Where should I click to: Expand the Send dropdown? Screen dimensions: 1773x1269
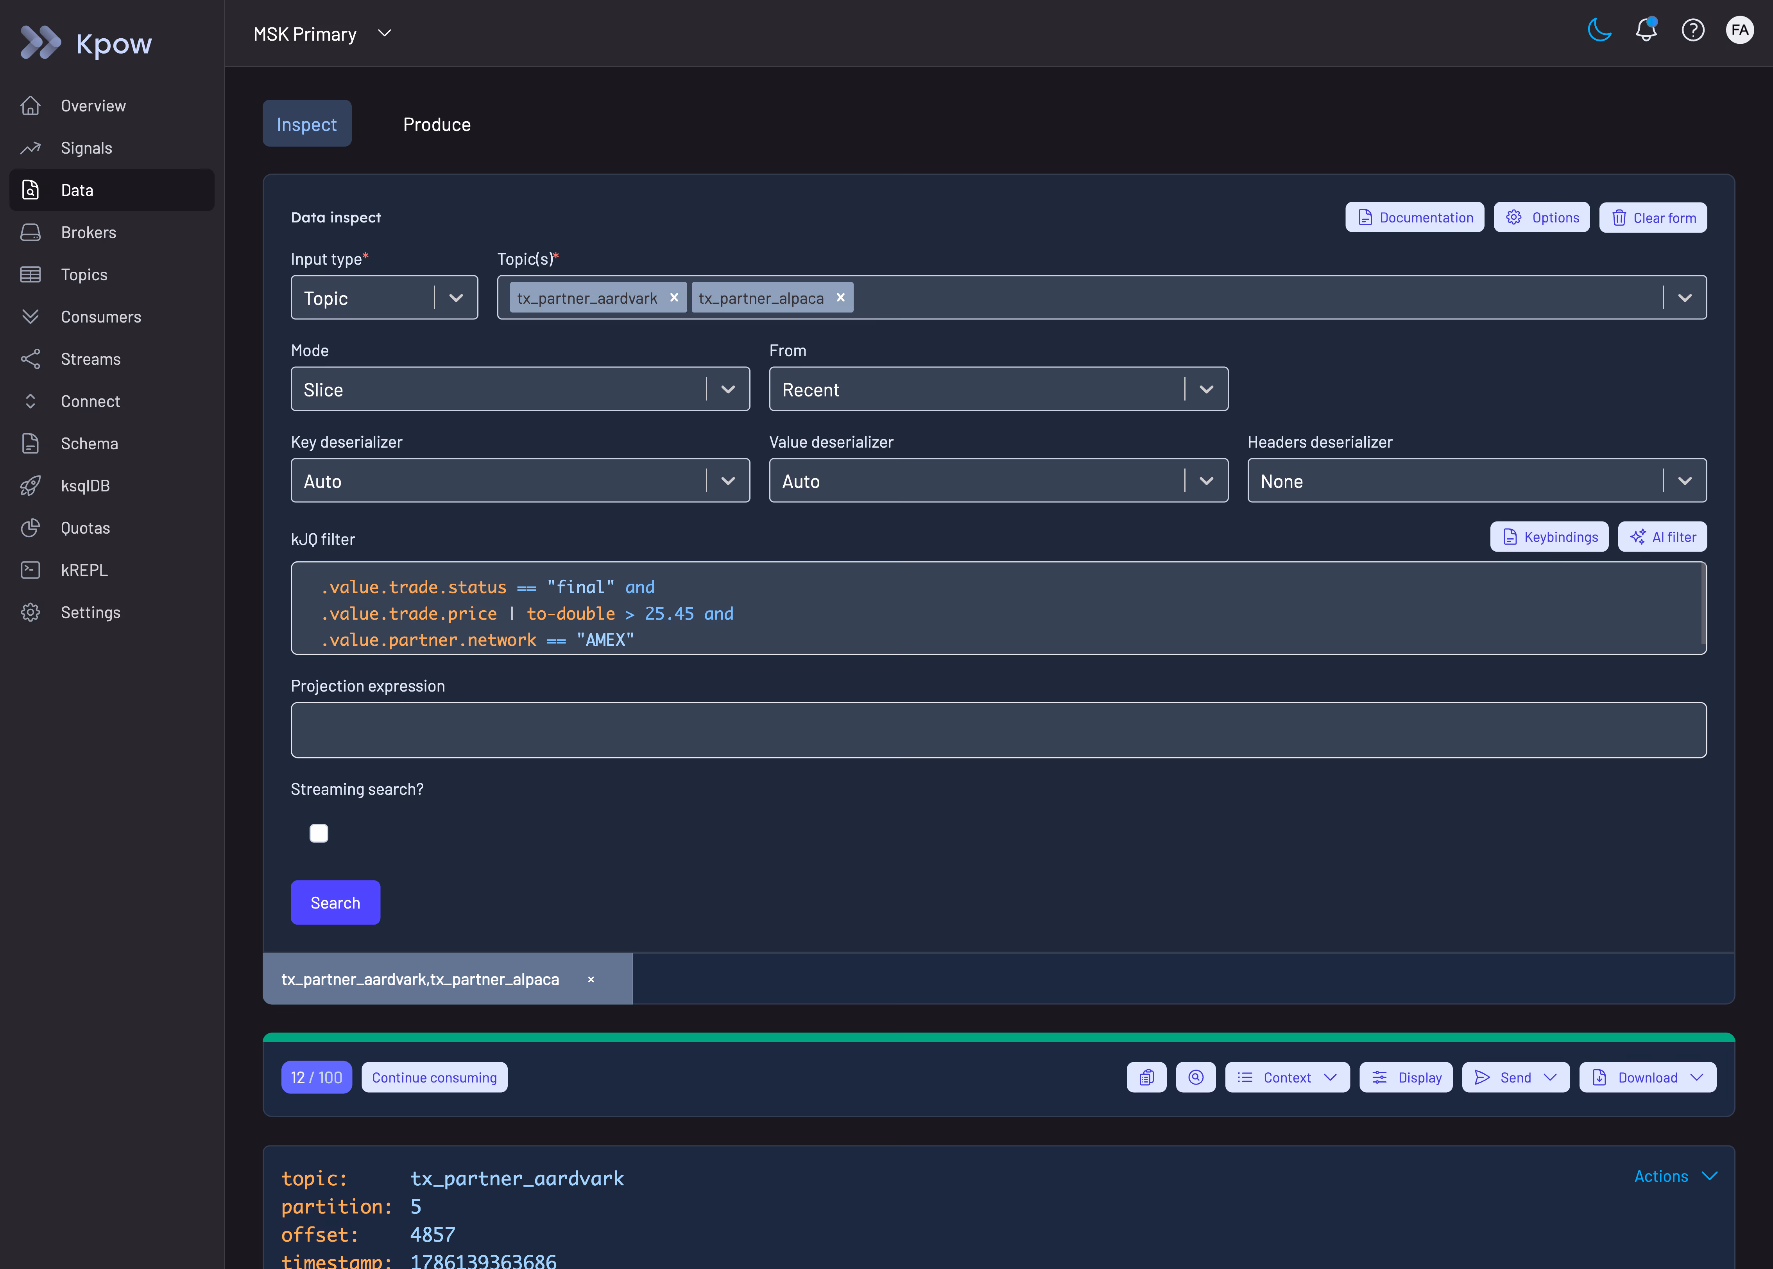coord(1515,1077)
